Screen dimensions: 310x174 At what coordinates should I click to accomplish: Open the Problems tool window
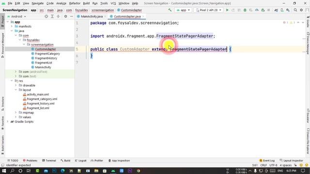tap(30, 160)
